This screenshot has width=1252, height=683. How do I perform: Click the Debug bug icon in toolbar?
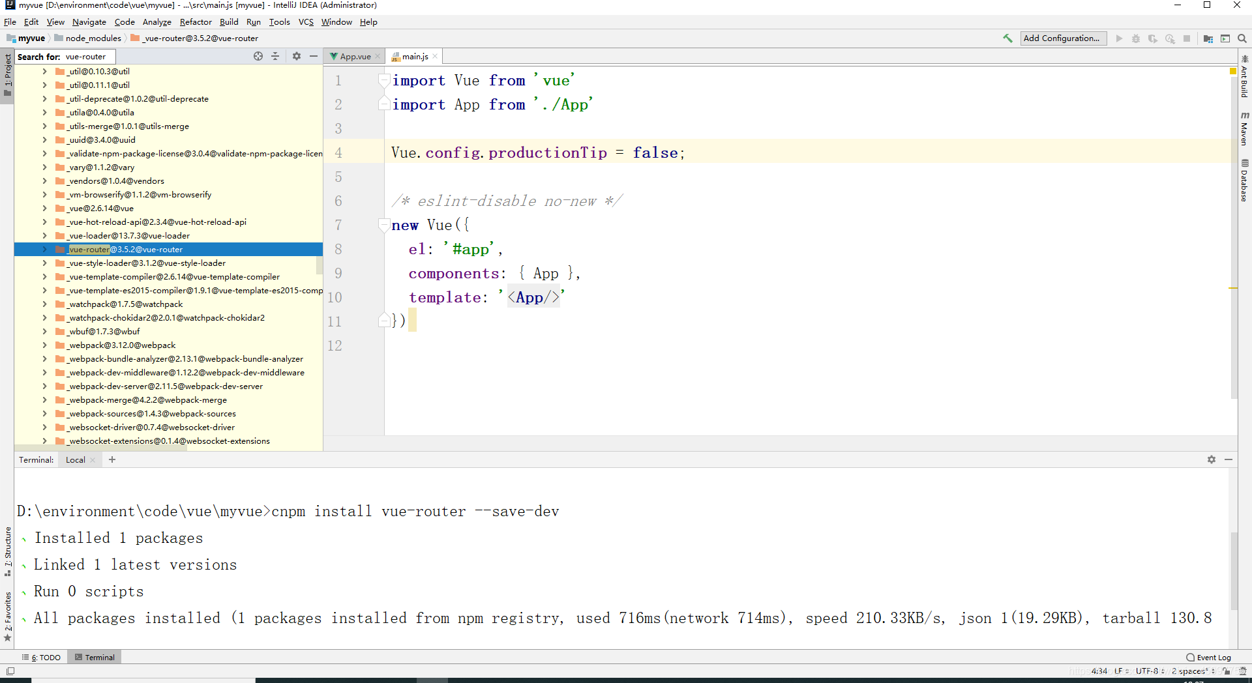pyautogui.click(x=1136, y=38)
